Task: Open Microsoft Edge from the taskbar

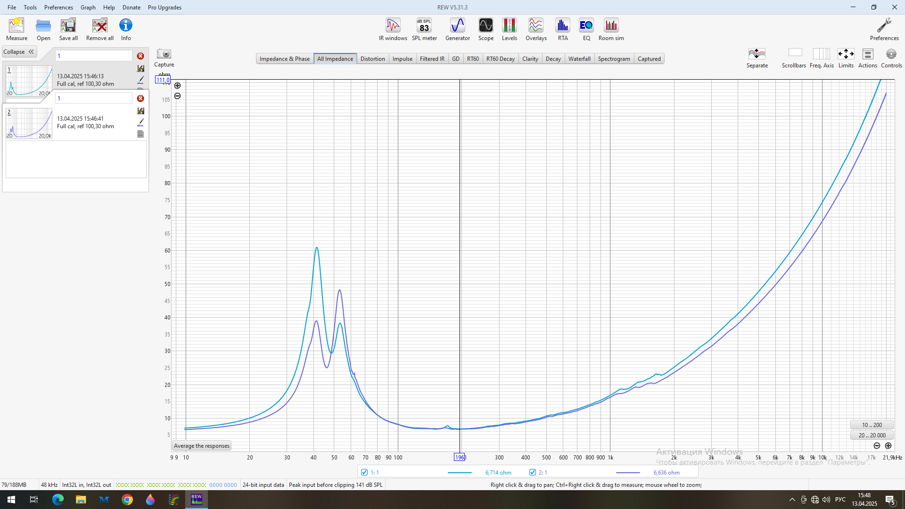Action: tap(58, 500)
